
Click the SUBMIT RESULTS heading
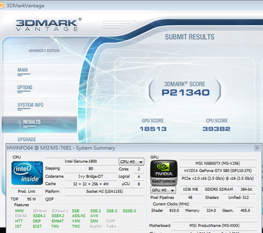pos(190,37)
